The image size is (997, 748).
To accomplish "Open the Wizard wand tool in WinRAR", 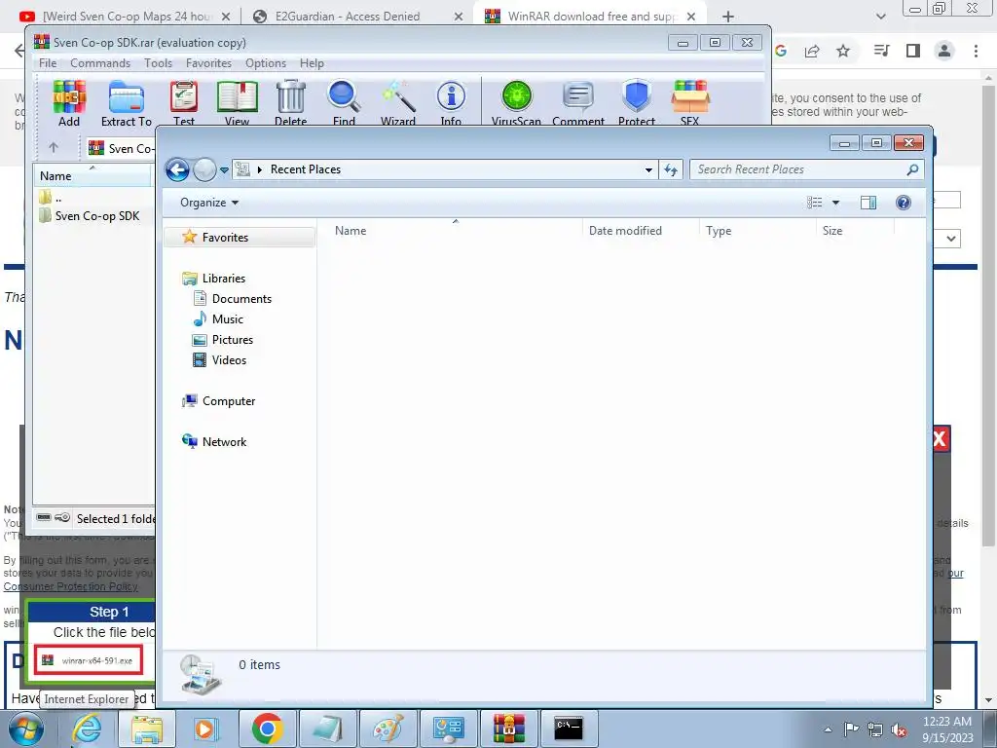I will pyautogui.click(x=398, y=102).
